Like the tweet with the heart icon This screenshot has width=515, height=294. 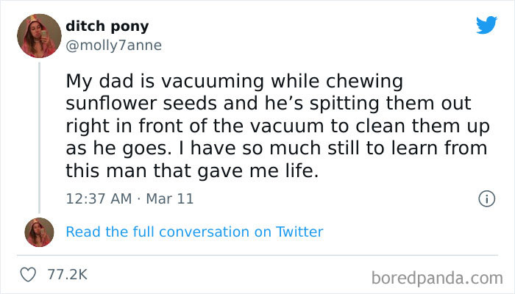click(30, 274)
